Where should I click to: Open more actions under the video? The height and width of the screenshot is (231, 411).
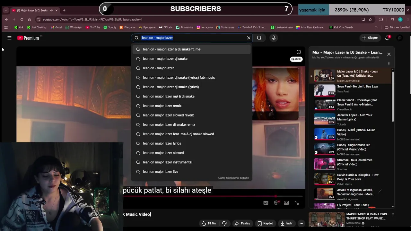click(301, 223)
